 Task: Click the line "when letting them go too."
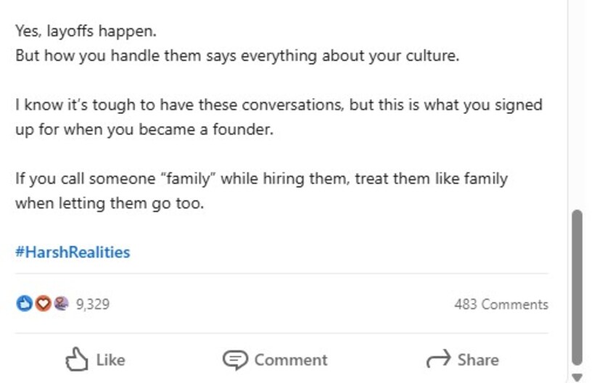point(109,203)
